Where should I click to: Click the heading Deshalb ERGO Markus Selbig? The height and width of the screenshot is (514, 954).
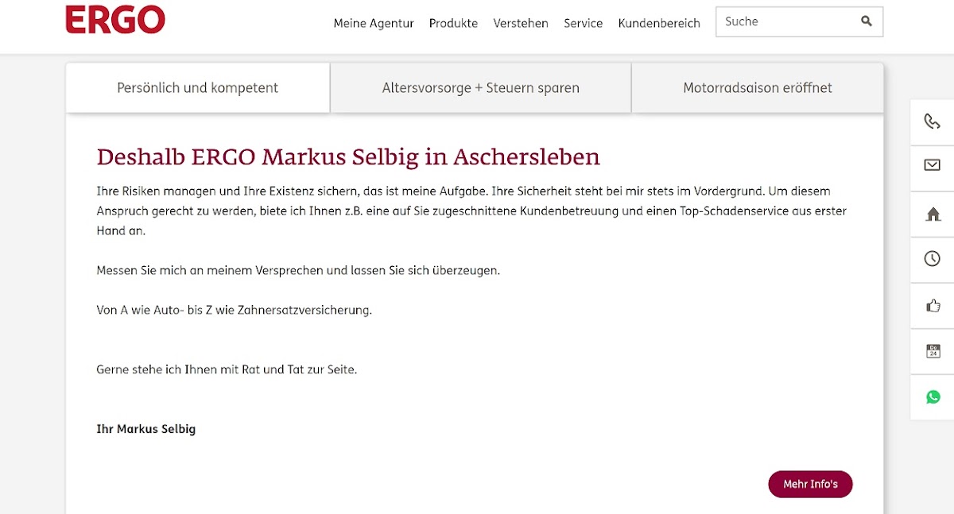pos(347,157)
